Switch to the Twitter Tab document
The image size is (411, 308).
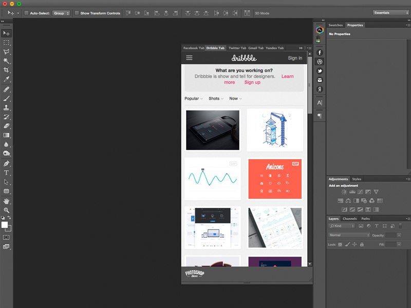pos(237,48)
